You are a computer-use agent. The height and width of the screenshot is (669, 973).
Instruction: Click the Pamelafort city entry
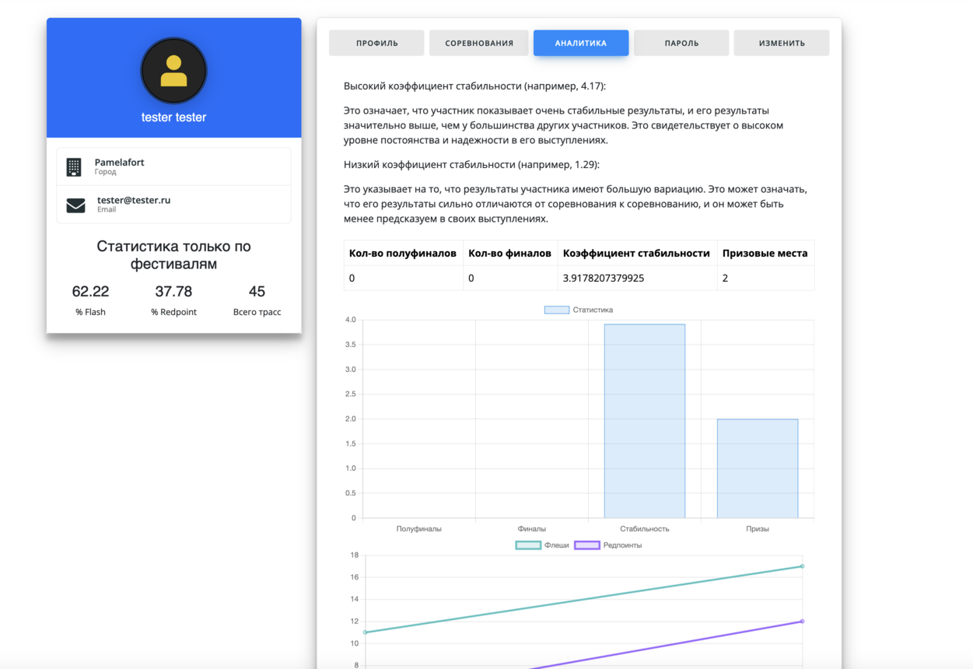119,163
